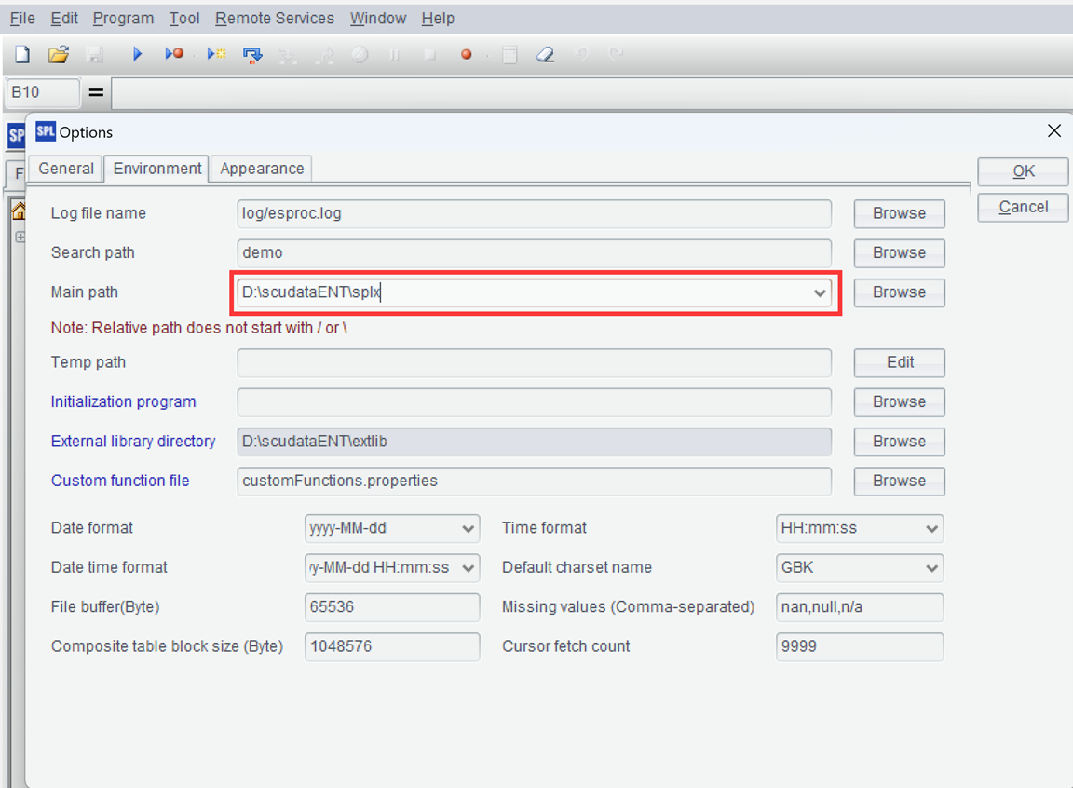Open the Date time format dropdown
Image resolution: width=1073 pixels, height=788 pixels.
[x=468, y=567]
